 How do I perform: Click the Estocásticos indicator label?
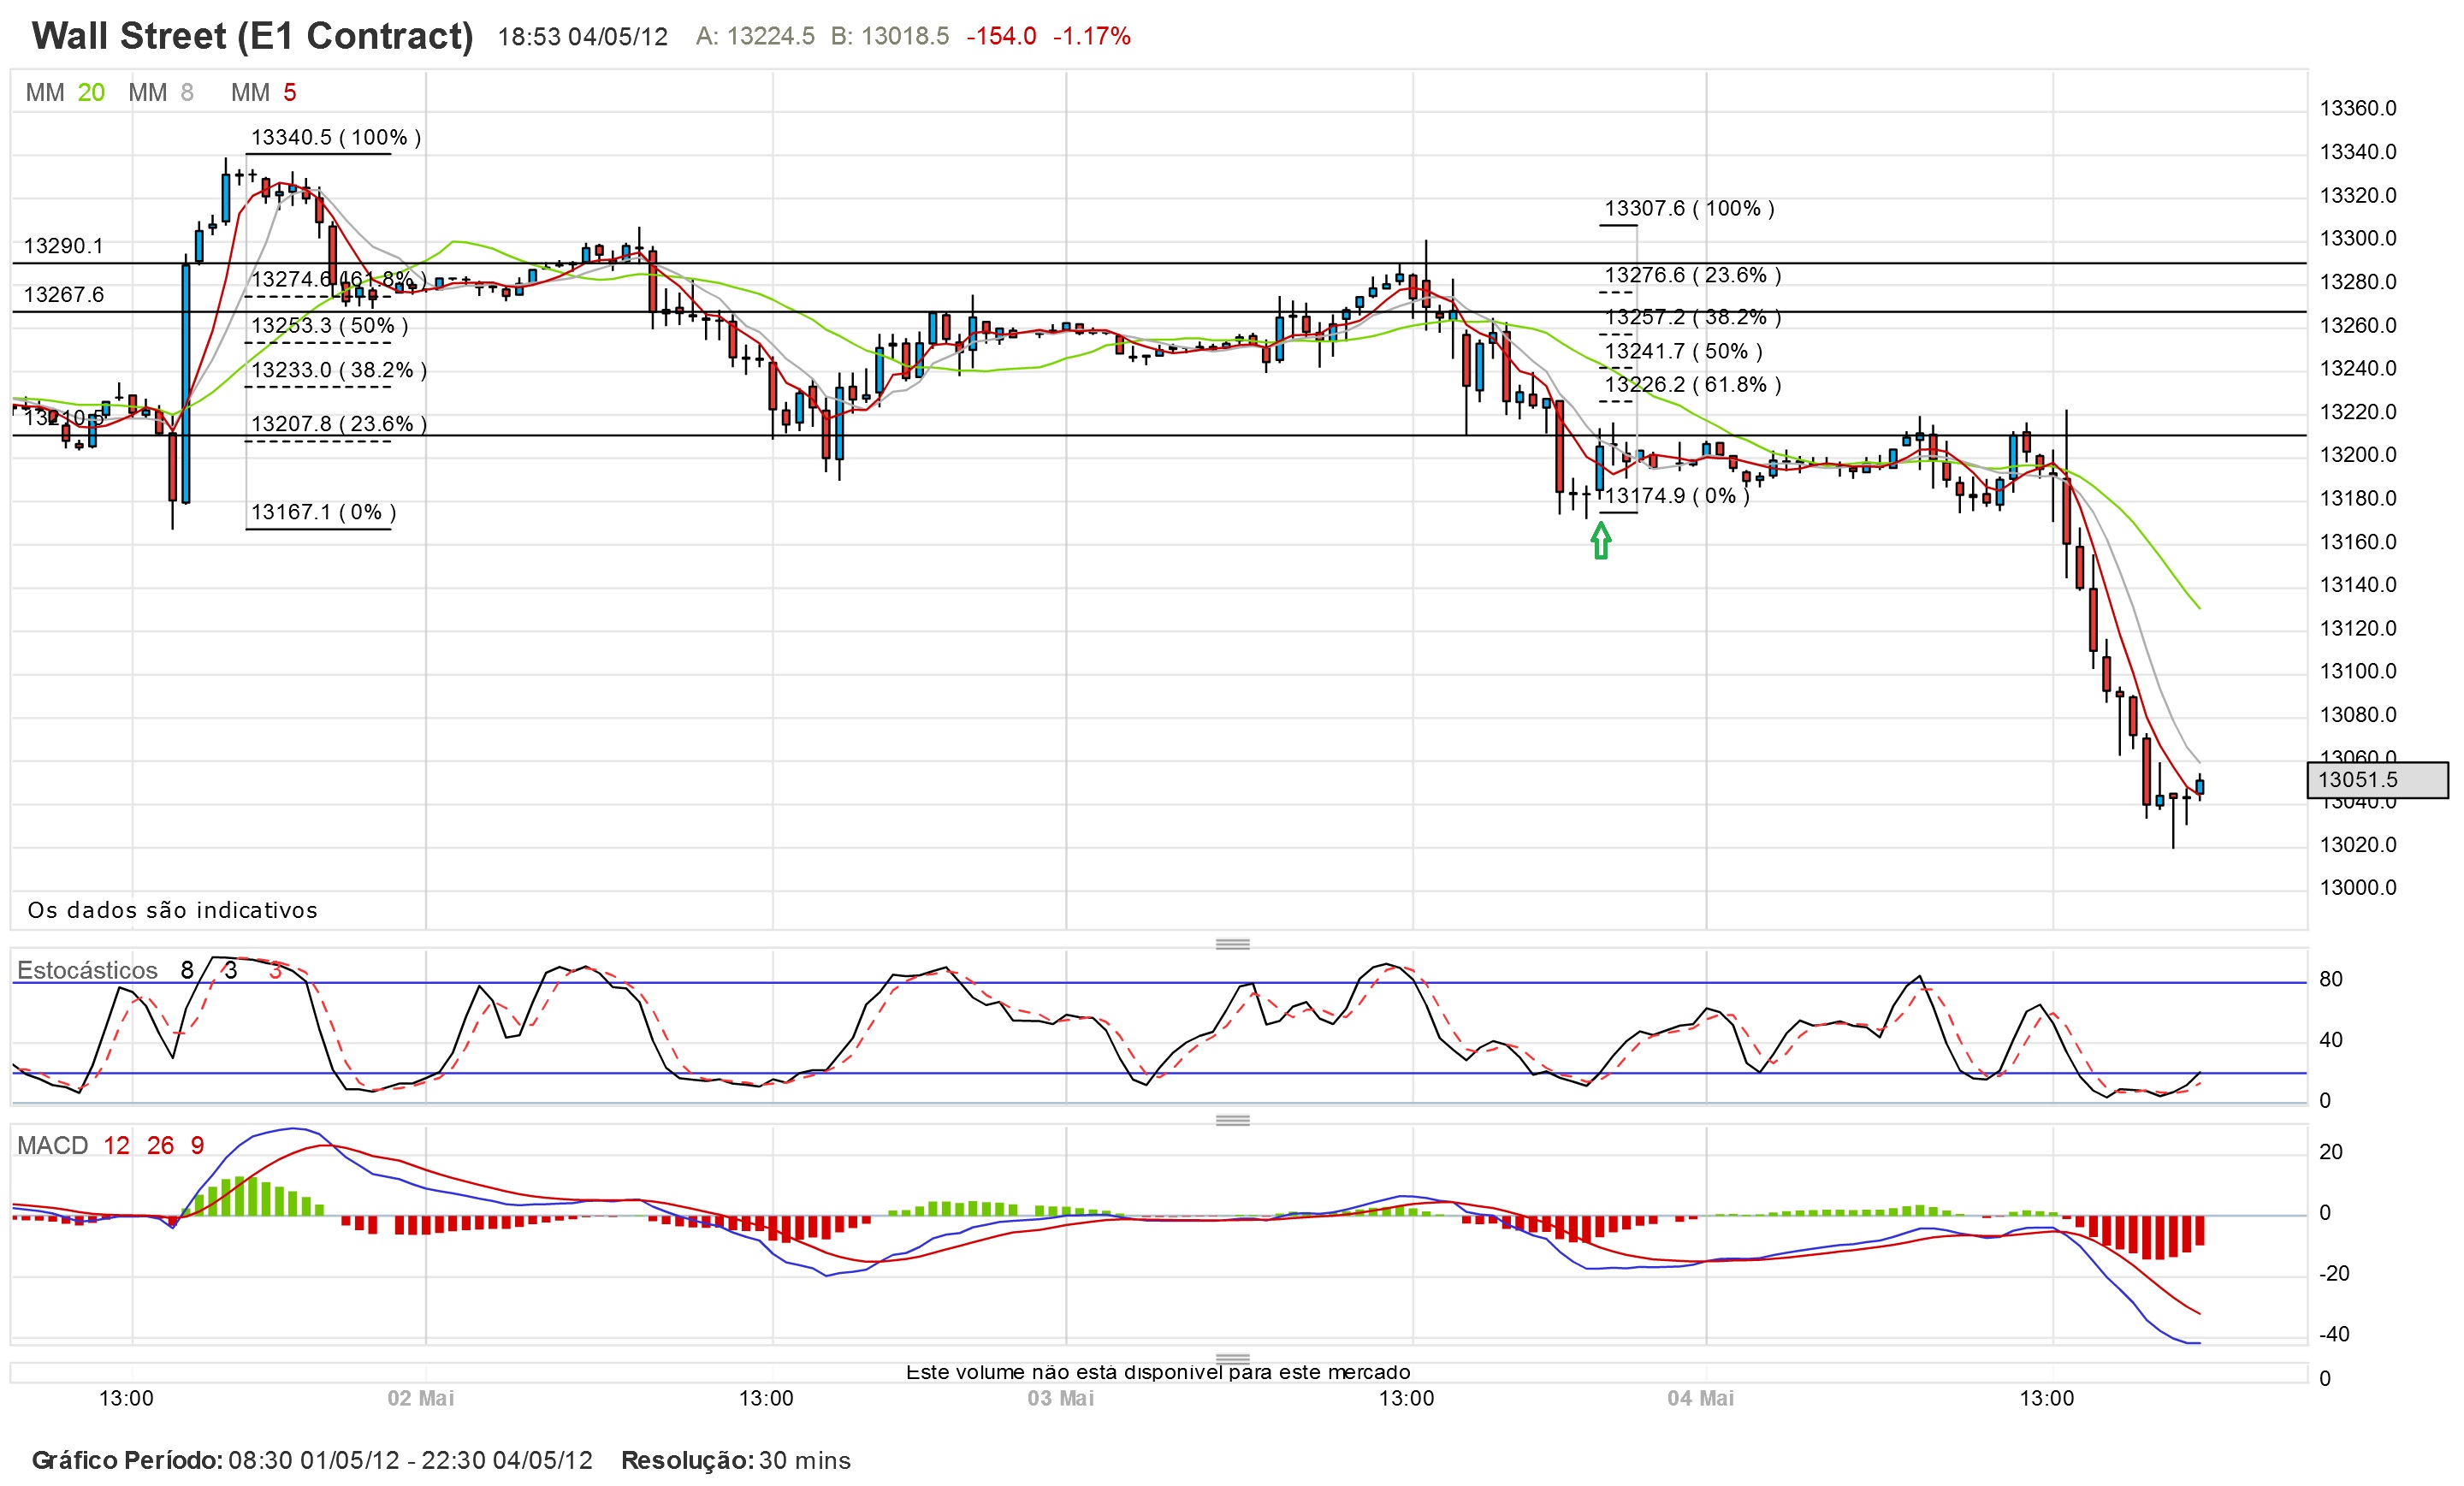tap(87, 970)
